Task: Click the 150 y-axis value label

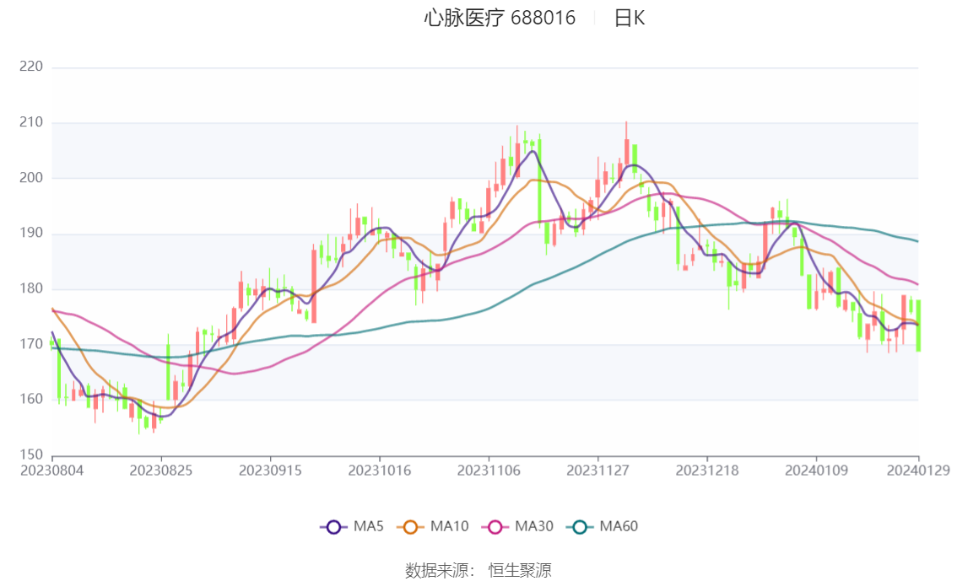Action: point(30,455)
